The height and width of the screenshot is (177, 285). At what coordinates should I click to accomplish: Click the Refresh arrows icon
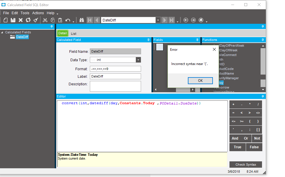point(28,20)
